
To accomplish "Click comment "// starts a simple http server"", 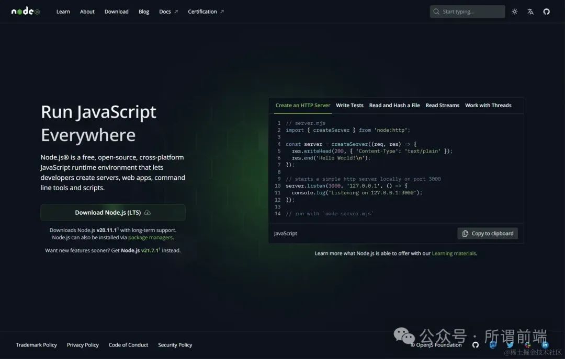I will click(x=363, y=179).
